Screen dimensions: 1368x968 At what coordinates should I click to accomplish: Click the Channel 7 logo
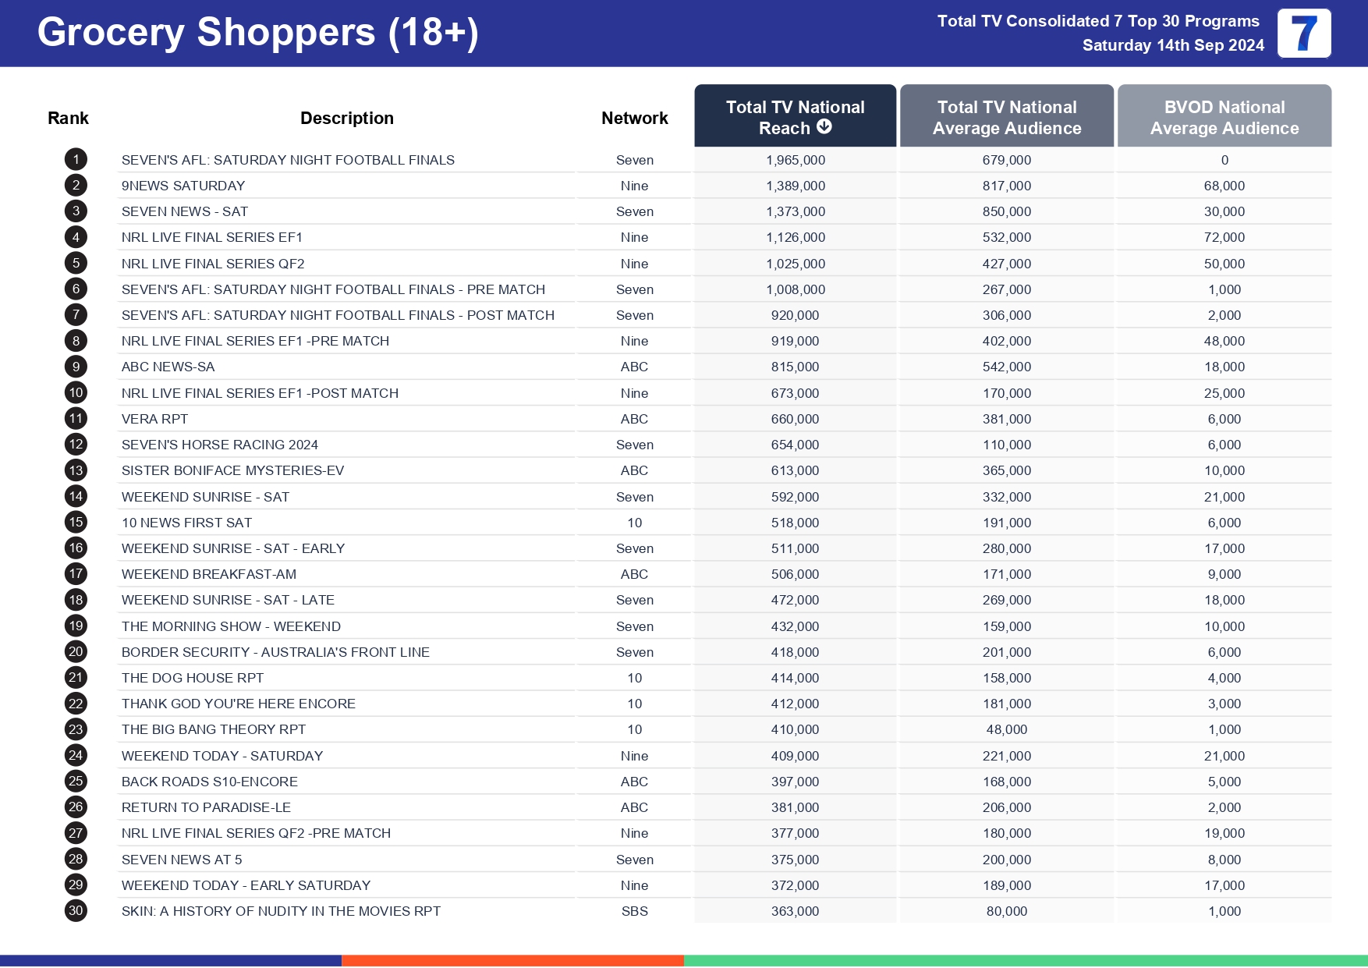click(1303, 34)
